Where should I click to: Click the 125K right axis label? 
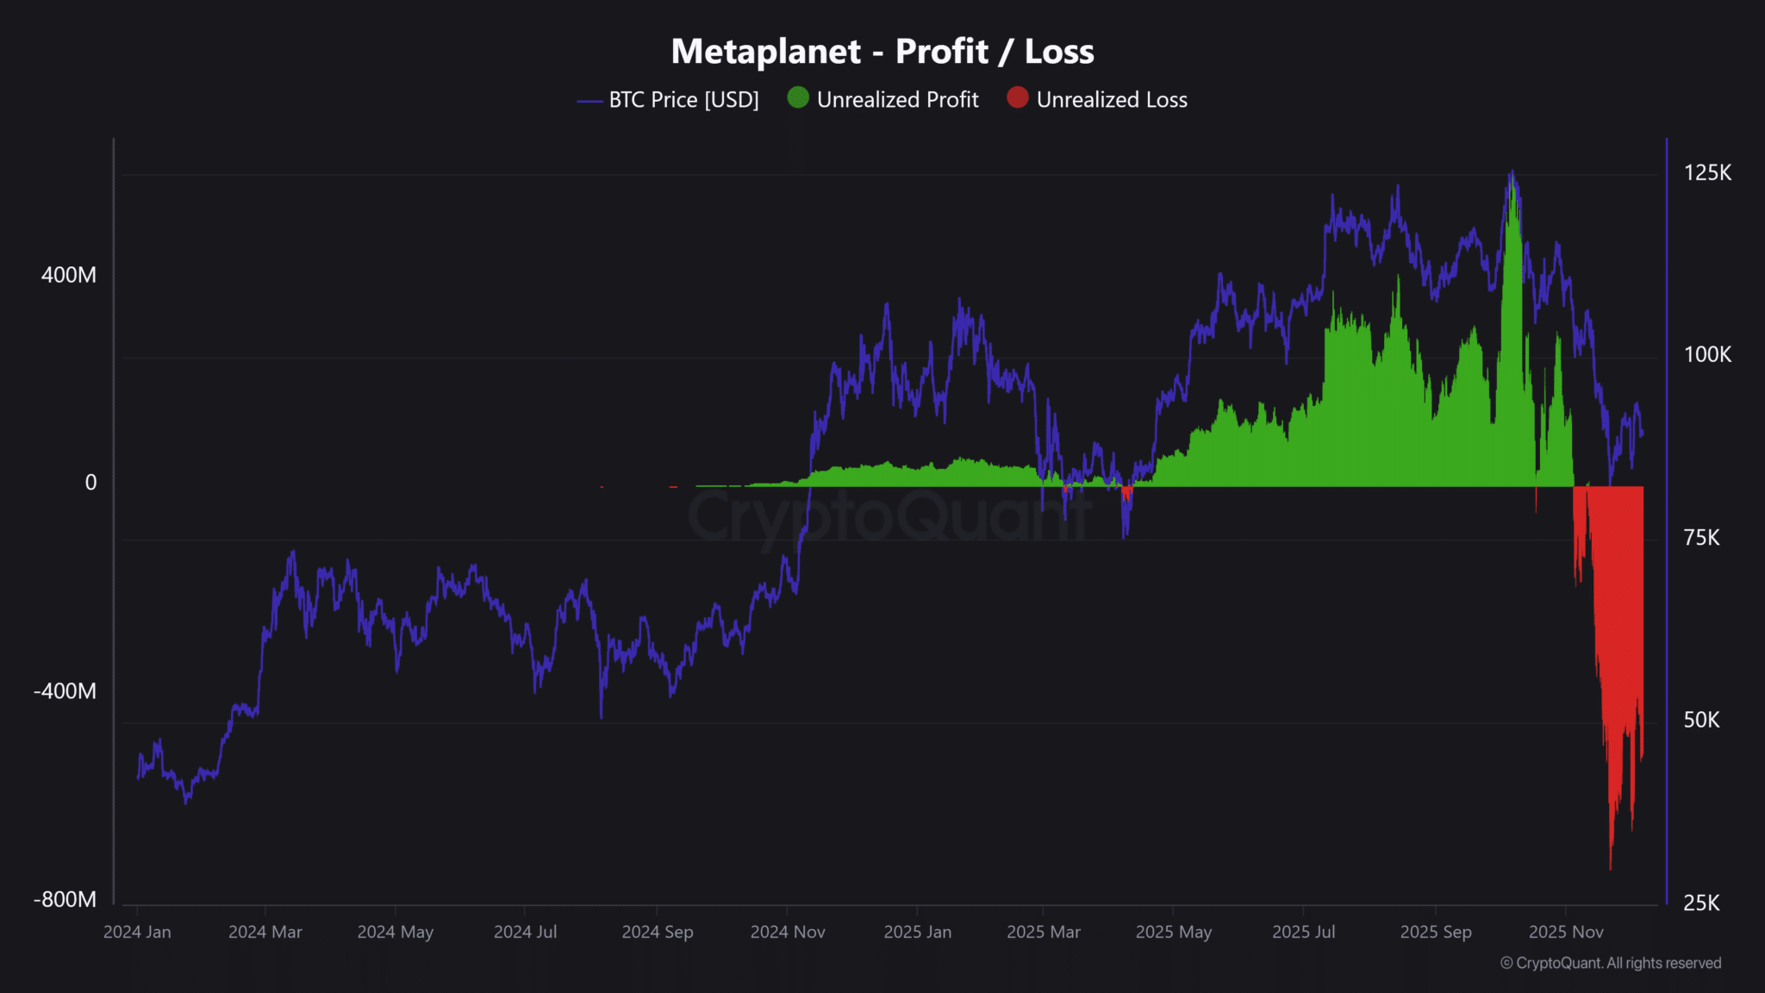1707,172
